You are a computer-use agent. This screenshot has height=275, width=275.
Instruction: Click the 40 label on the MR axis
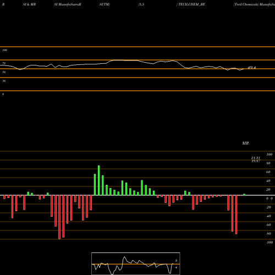coord(268,181)
